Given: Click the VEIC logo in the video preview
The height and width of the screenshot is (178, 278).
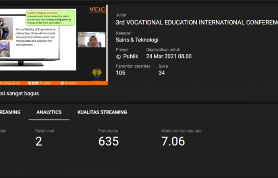Looking at the screenshot, I should (97, 9).
